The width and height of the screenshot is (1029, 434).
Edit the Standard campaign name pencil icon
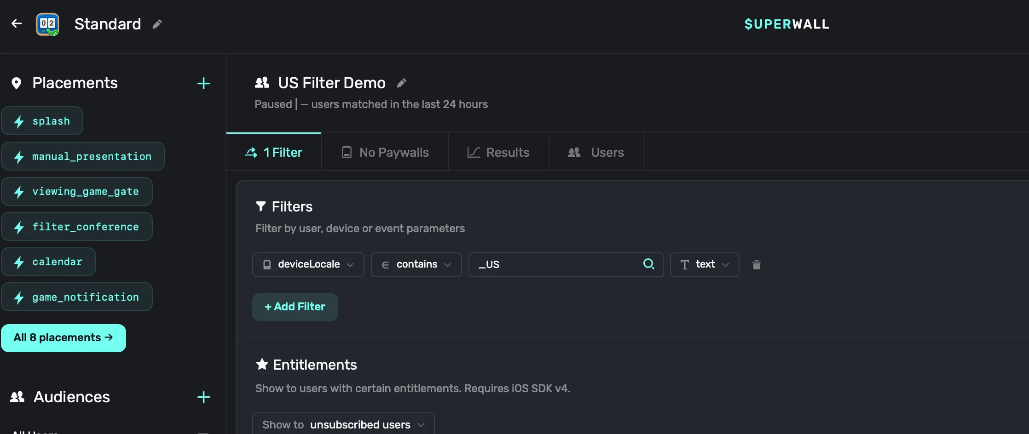click(x=157, y=24)
